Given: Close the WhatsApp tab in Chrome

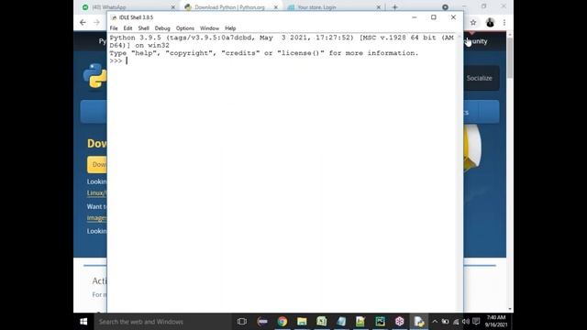Looking at the screenshot, I should click(173, 7).
